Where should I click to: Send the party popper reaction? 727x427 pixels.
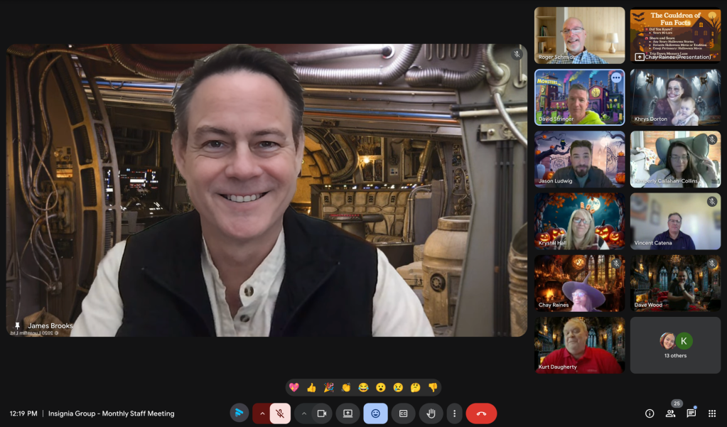(328, 387)
